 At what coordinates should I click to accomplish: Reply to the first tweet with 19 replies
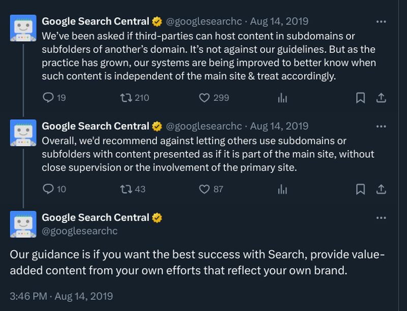[48, 98]
